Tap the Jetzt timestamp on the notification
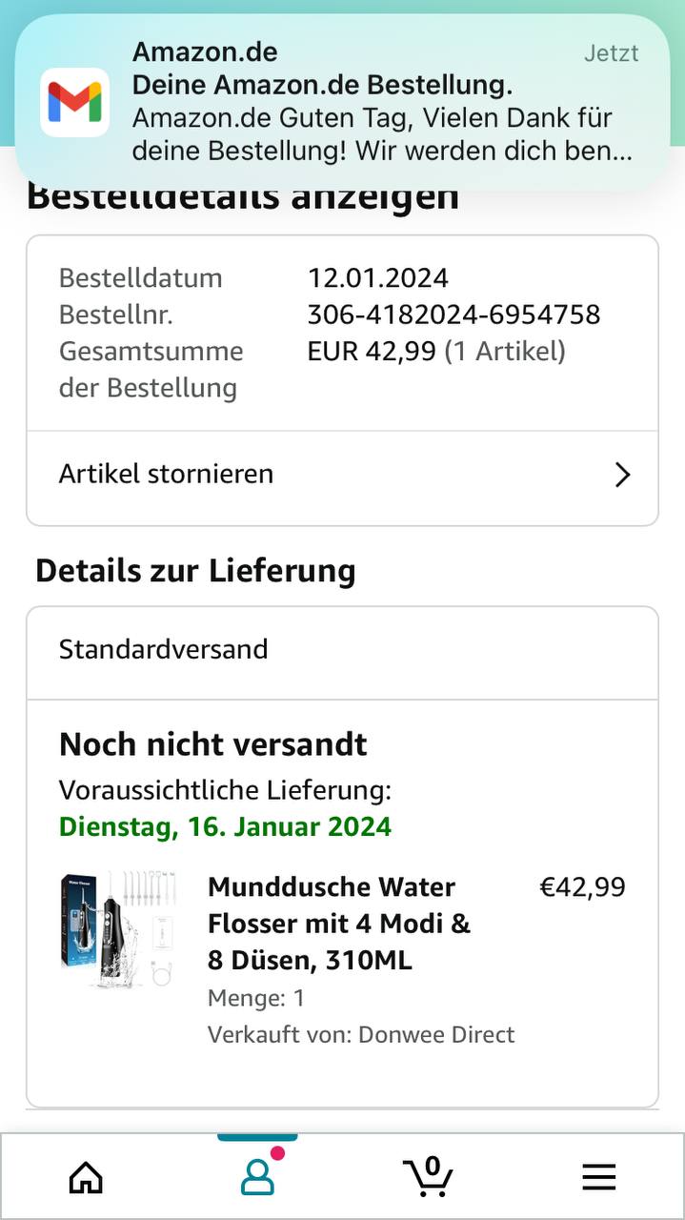This screenshot has width=685, height=1220. pyautogui.click(x=611, y=53)
